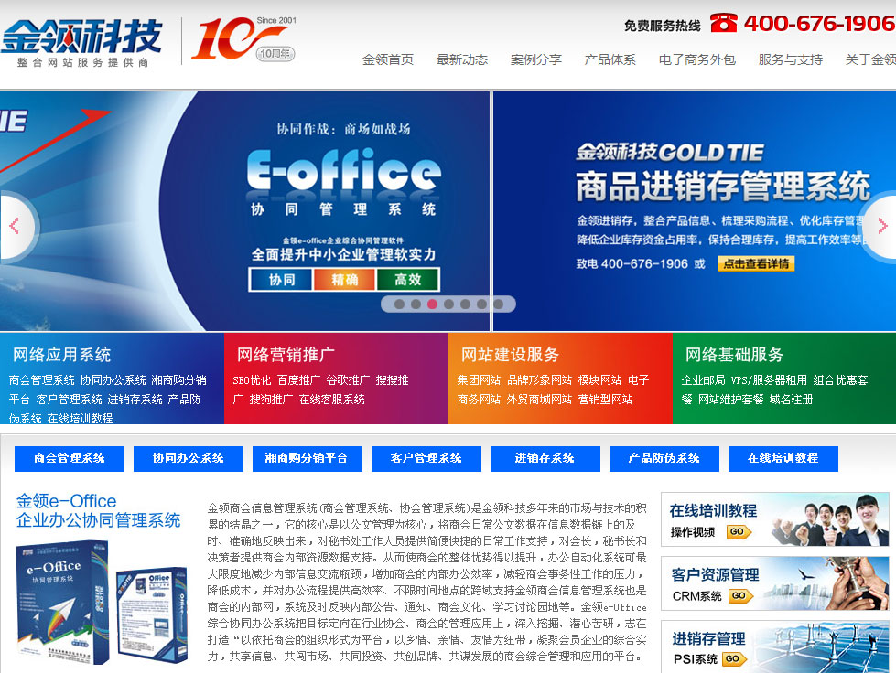896x673 pixels.
Task: Select the fifth carousel dot indicator
Action: 466,304
